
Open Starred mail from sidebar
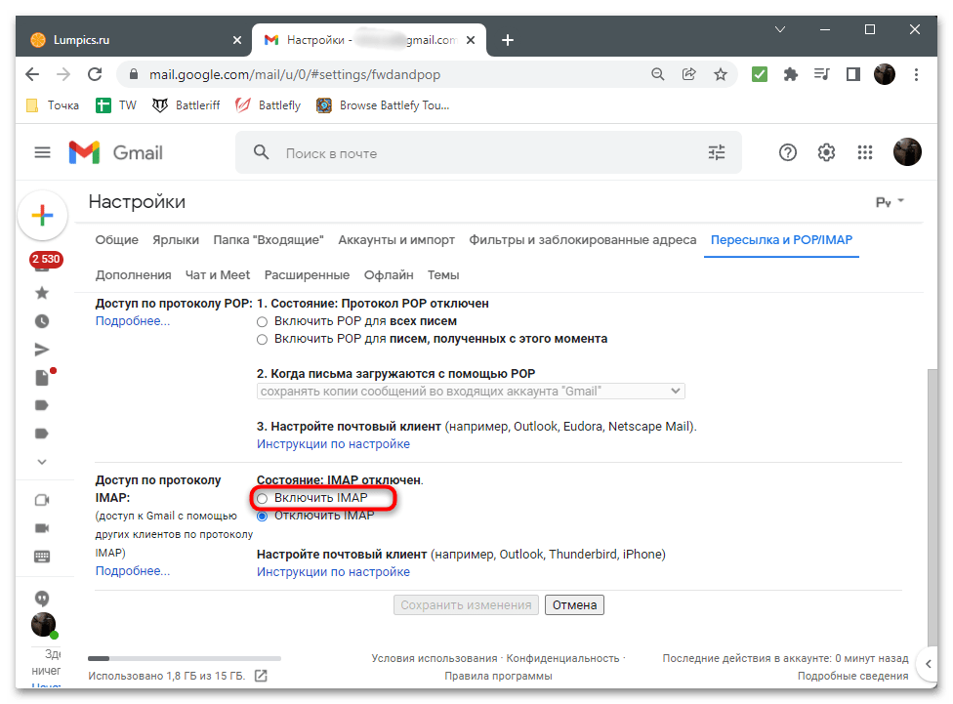42,293
